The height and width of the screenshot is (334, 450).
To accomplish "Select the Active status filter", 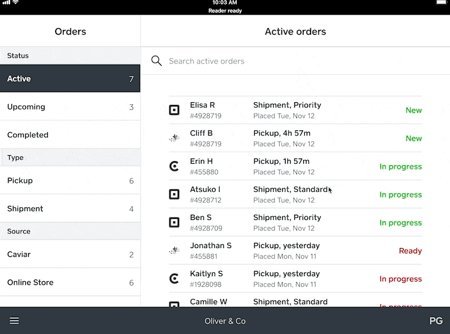I will click(x=70, y=78).
